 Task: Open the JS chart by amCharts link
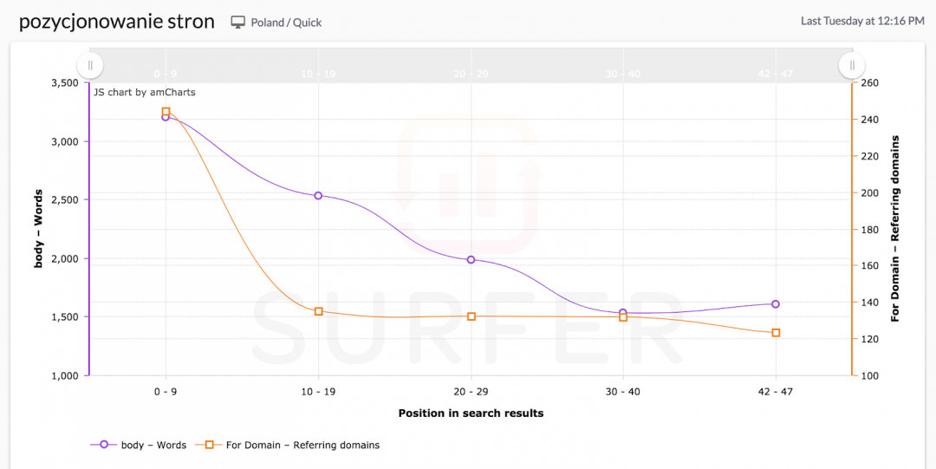click(x=145, y=92)
